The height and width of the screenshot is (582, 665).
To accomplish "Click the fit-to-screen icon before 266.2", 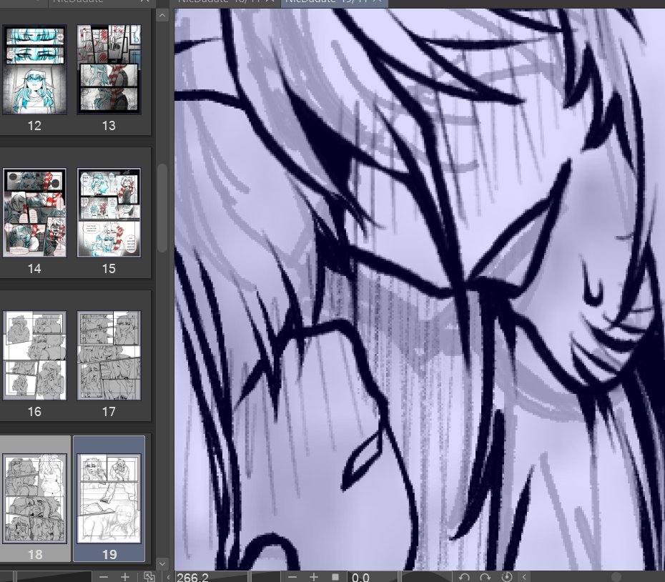I will point(149,577).
